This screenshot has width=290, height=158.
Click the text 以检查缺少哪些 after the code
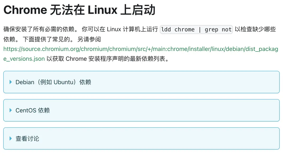pyautogui.click(x=255, y=30)
